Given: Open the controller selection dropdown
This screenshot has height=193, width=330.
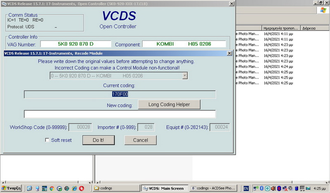Looking at the screenshot, I should pos(185,76).
